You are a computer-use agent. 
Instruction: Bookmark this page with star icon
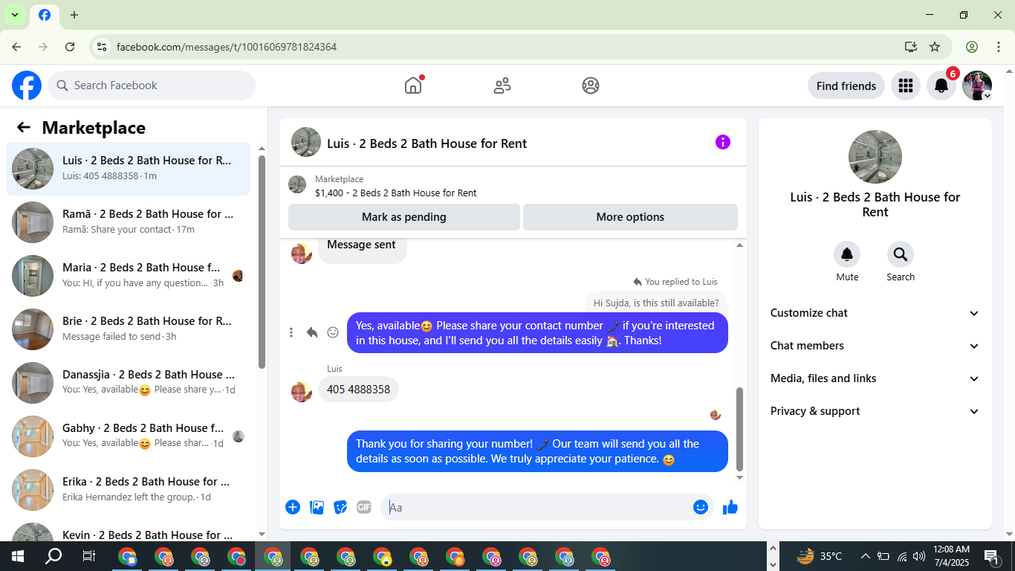click(935, 47)
